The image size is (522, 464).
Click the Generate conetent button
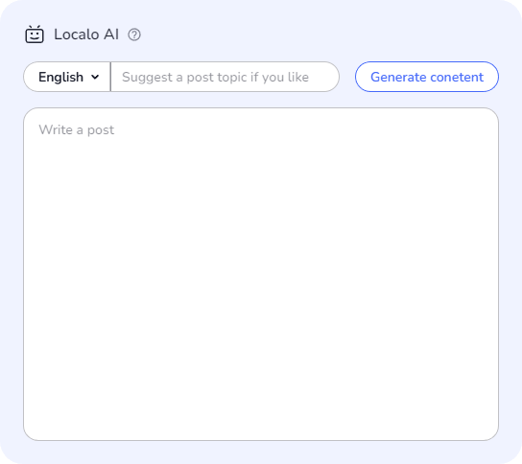point(427,77)
